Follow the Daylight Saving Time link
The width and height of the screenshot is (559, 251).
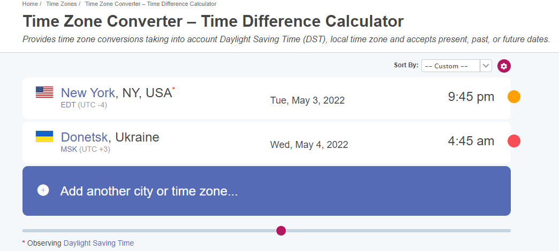(x=99, y=243)
